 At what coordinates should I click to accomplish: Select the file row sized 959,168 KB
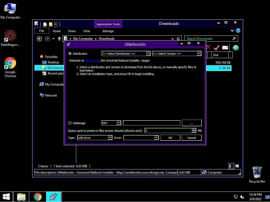click(219, 63)
